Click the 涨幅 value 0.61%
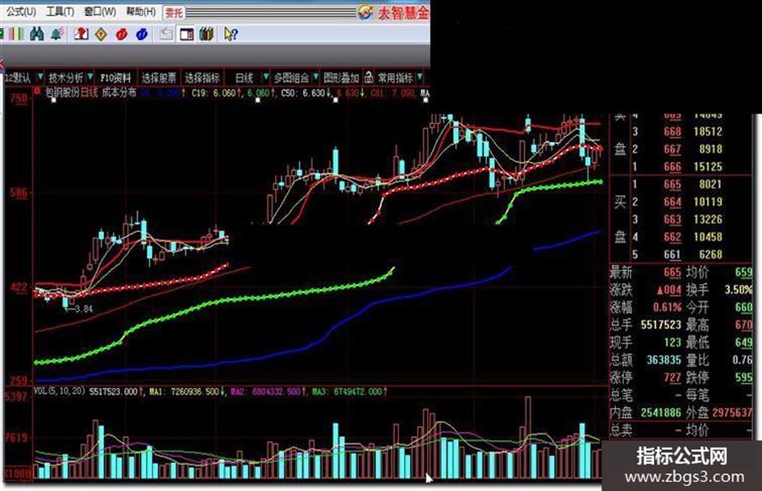This screenshot has height=491, width=762. 667,308
